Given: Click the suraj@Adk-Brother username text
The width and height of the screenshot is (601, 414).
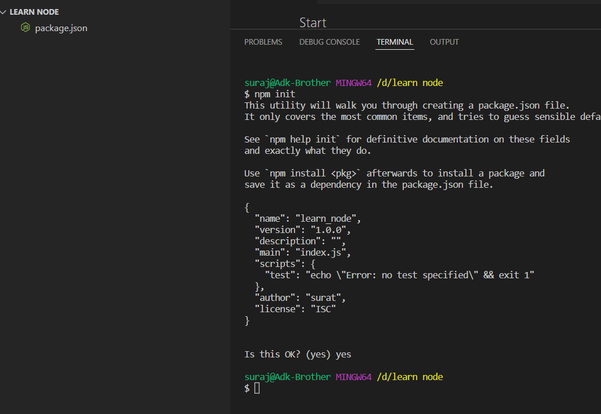Looking at the screenshot, I should pos(288,83).
